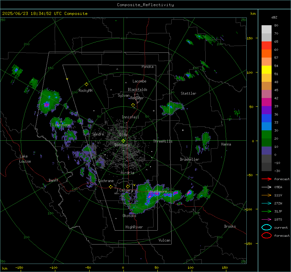
Task: Click the bright green 20-30 dBZ swatch
Action: coord(266,135)
